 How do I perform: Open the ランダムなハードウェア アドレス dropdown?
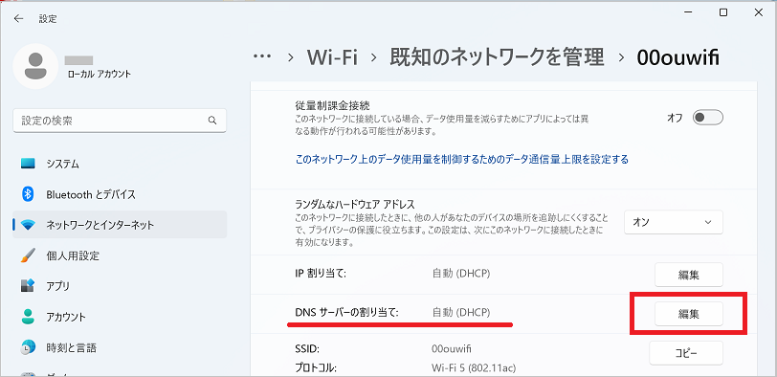(674, 222)
